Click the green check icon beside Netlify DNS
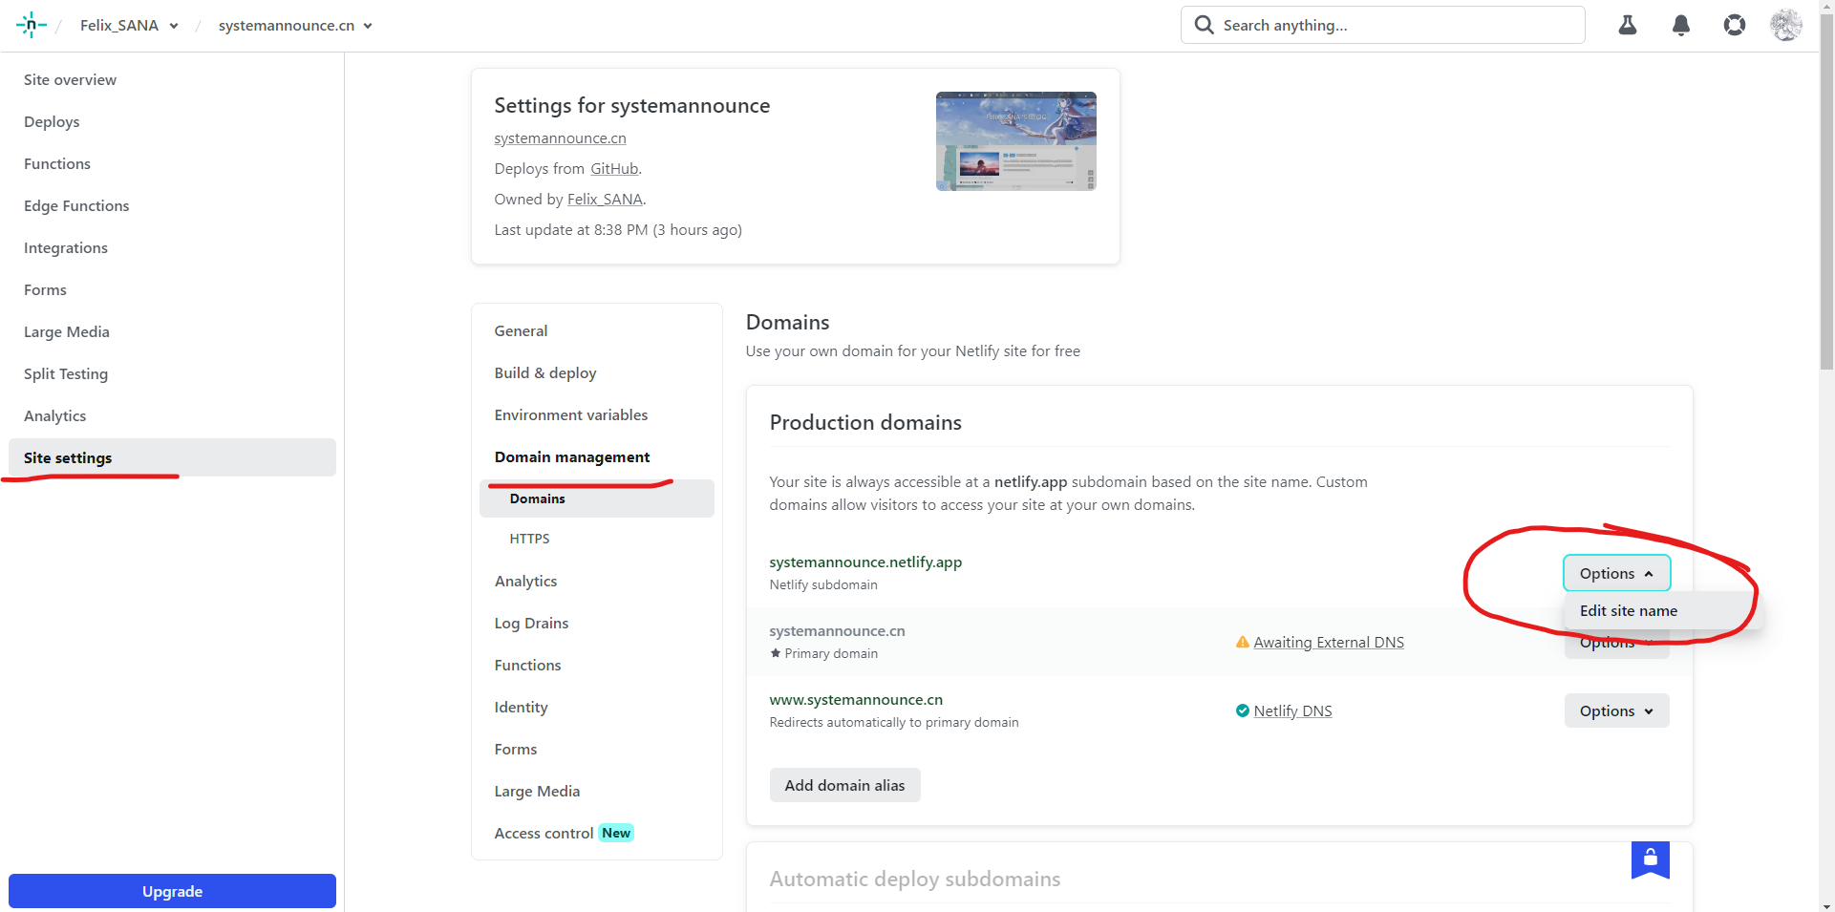The height and width of the screenshot is (912, 1835). click(1242, 711)
